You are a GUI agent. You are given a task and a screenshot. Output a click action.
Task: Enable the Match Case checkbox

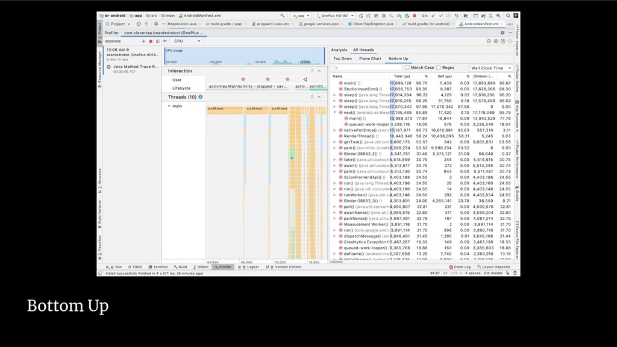point(407,67)
